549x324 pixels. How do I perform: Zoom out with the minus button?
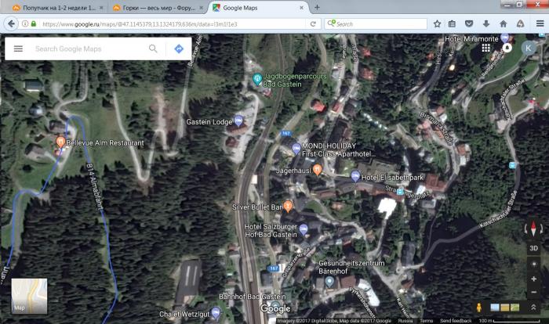[533, 292]
